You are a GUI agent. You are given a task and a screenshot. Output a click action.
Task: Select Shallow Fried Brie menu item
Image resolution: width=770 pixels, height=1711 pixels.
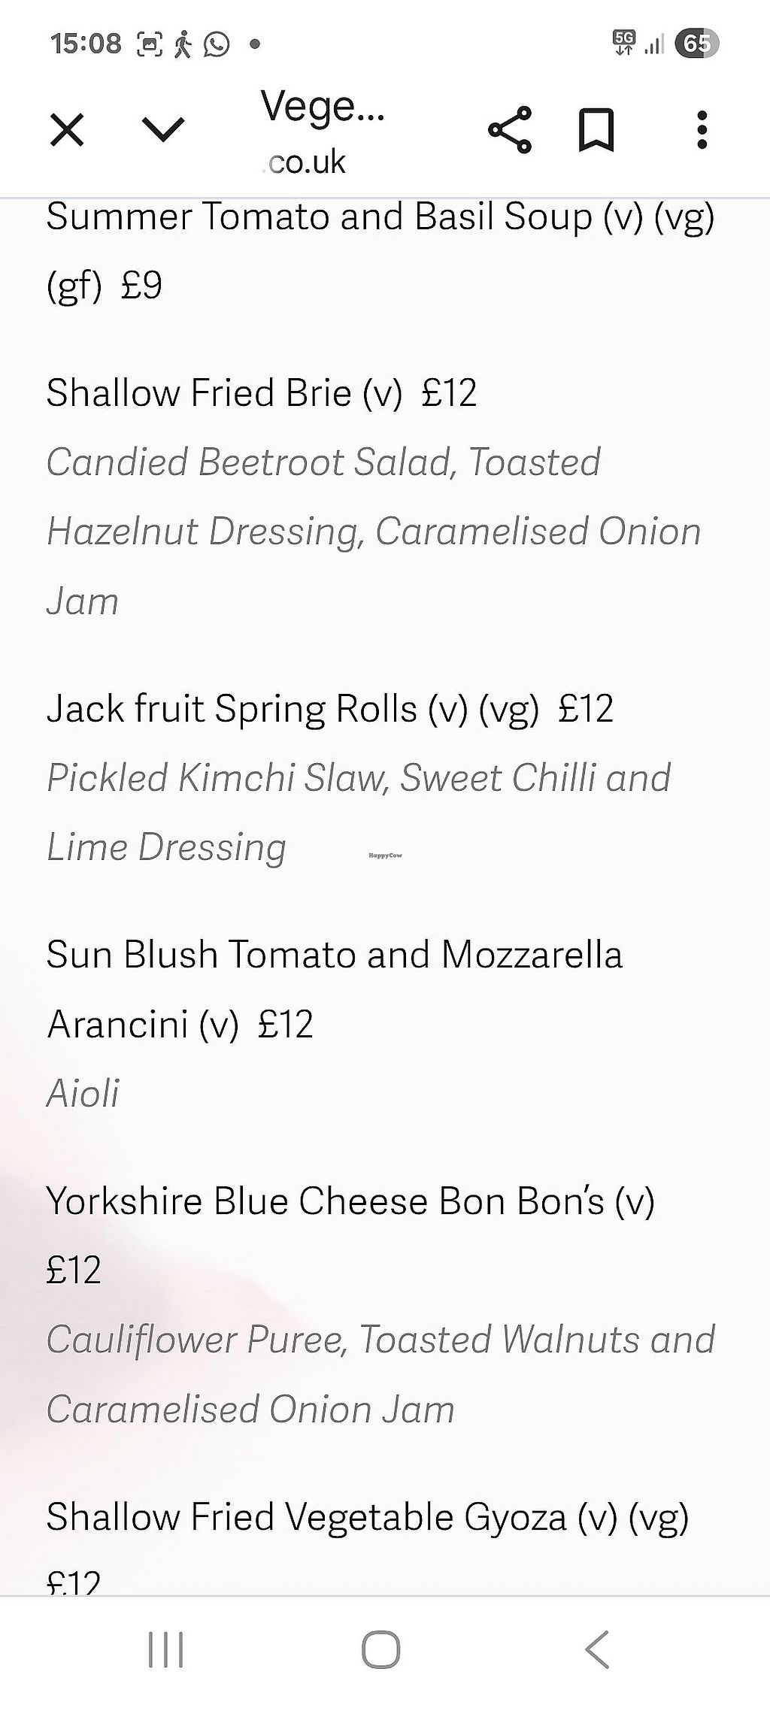(261, 393)
